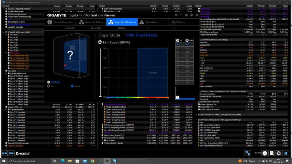Click the percent column icon in fan table
Image resolution: width=292 pixels, height=164 pixels.
tap(178, 40)
